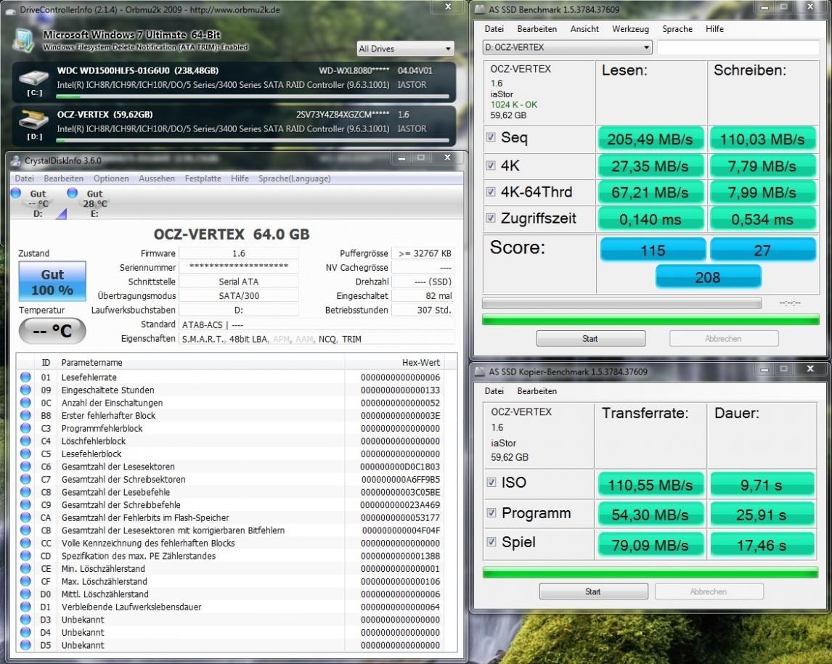832x664 pixels.
Task: Open the D: OCZ-VERTEX drive dropdown
Action: tap(567, 47)
